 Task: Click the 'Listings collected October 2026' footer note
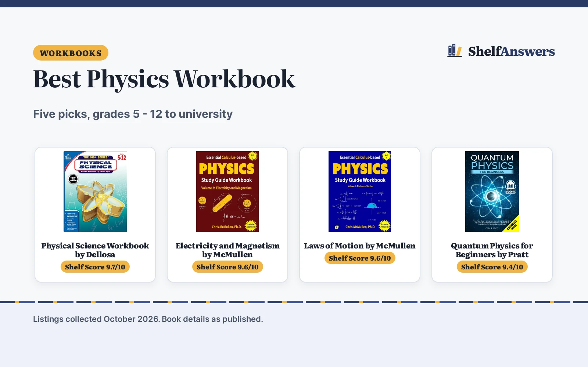pyautogui.click(x=148, y=319)
